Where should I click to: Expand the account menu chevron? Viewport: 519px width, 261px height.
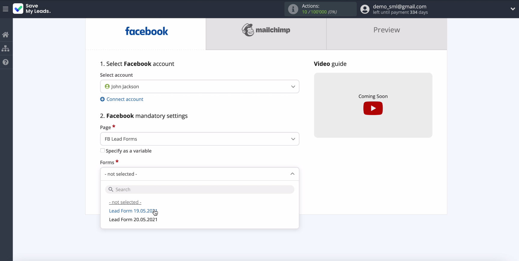[x=513, y=9]
